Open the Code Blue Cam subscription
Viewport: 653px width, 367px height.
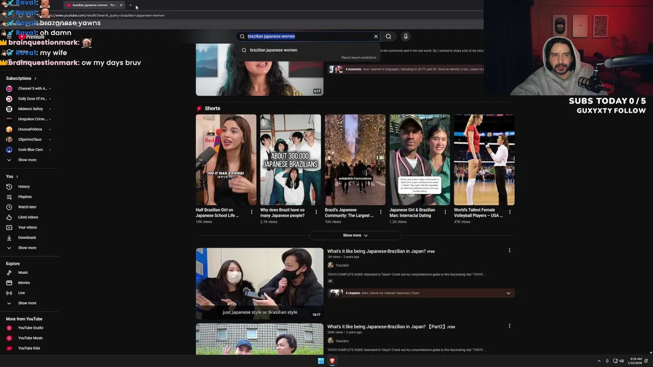[x=30, y=150]
